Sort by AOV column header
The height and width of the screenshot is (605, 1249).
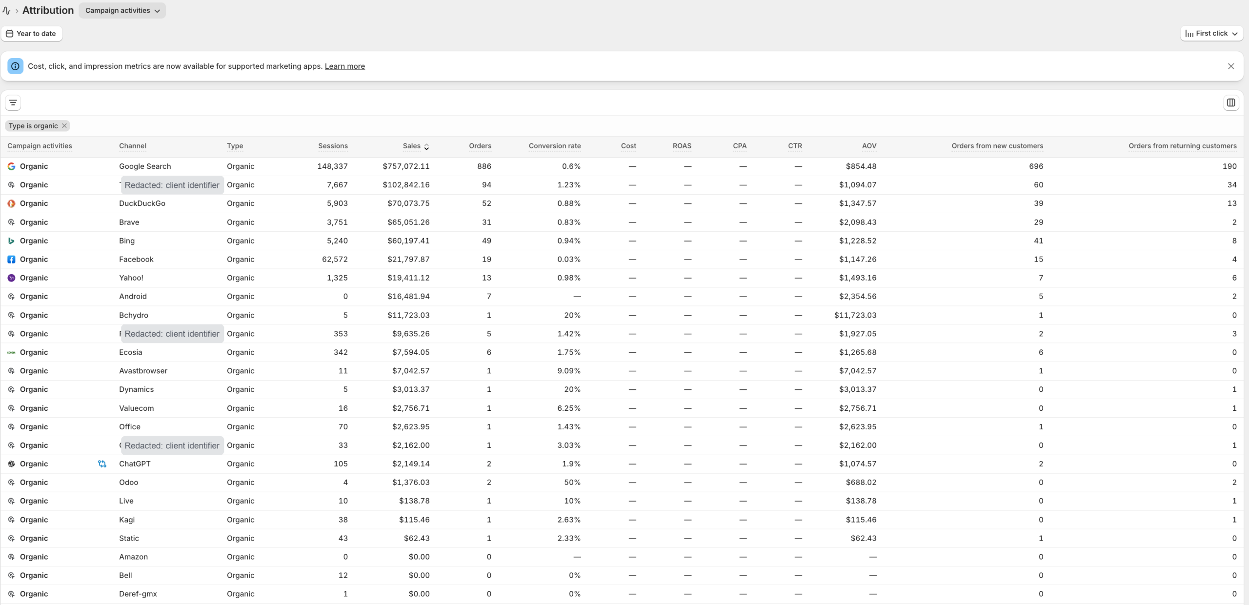pos(869,146)
